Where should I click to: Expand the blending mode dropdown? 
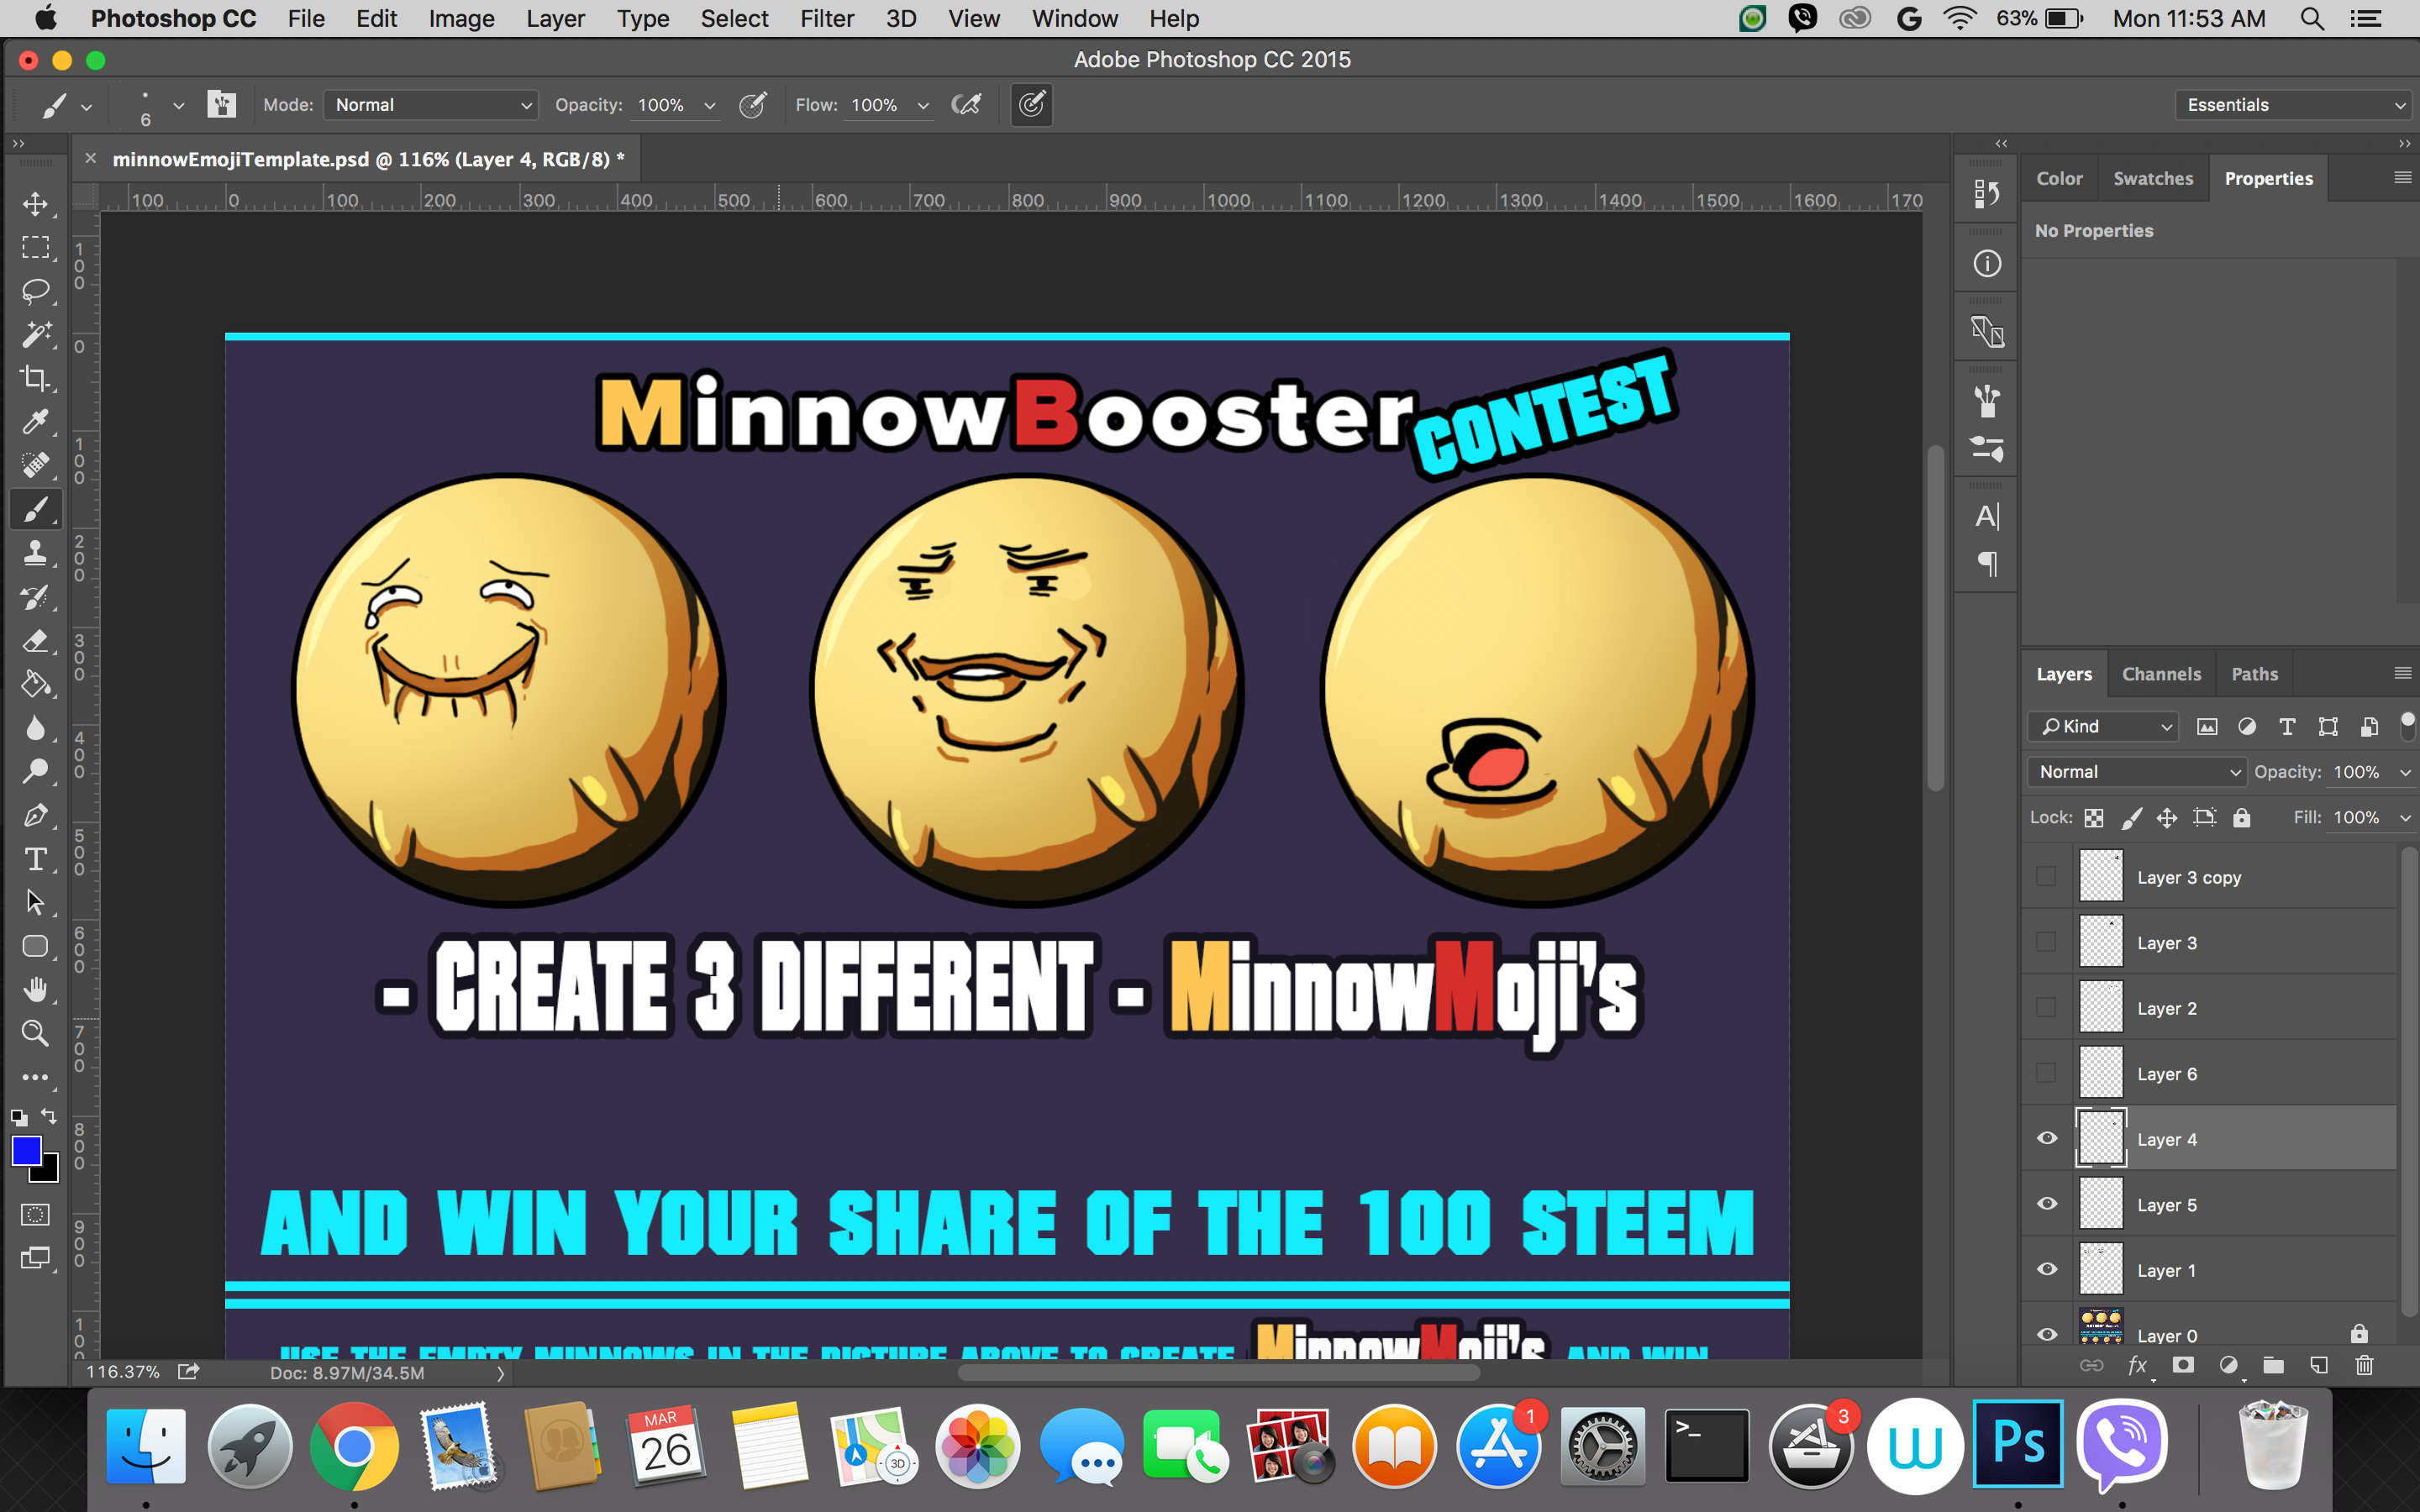pos(2134,772)
